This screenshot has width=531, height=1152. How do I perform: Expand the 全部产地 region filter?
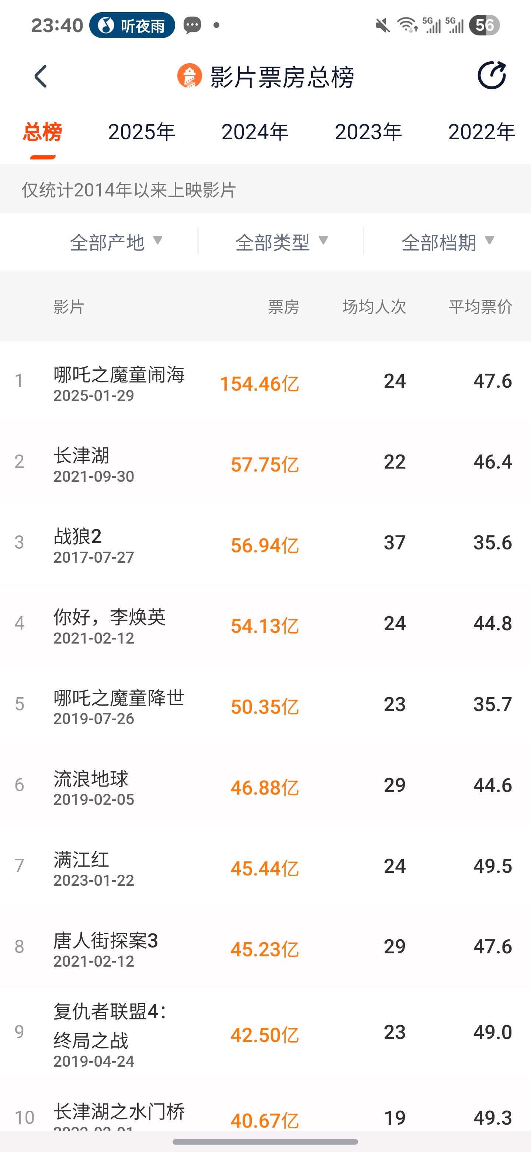[x=116, y=242]
